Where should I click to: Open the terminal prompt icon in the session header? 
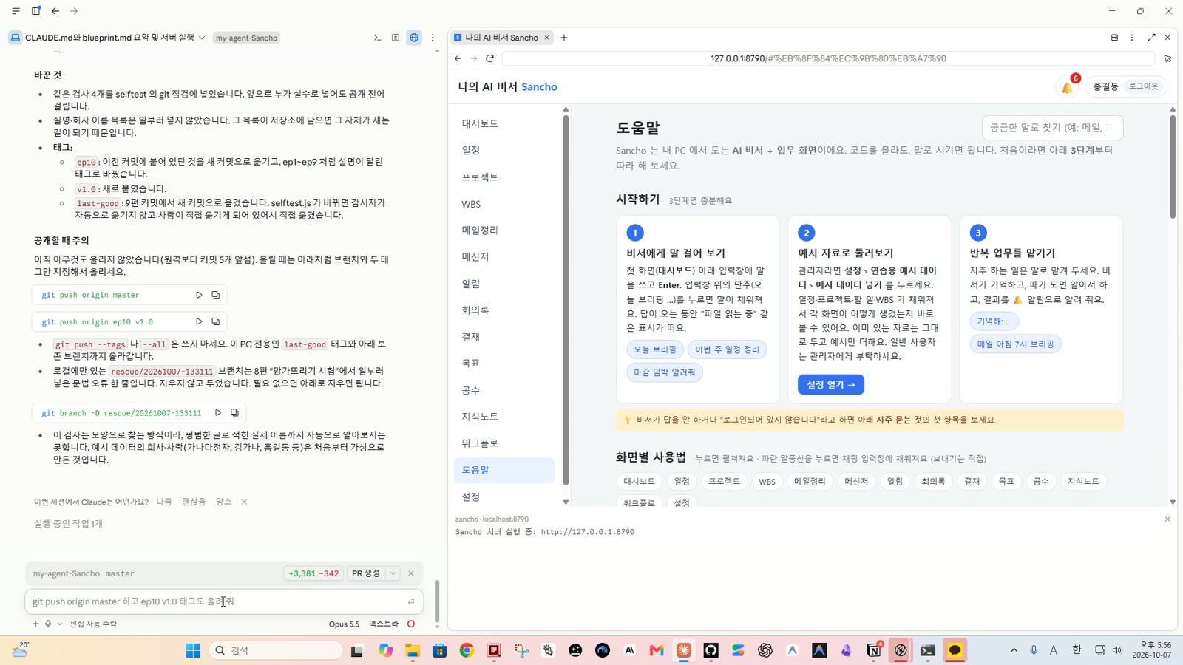[377, 38]
